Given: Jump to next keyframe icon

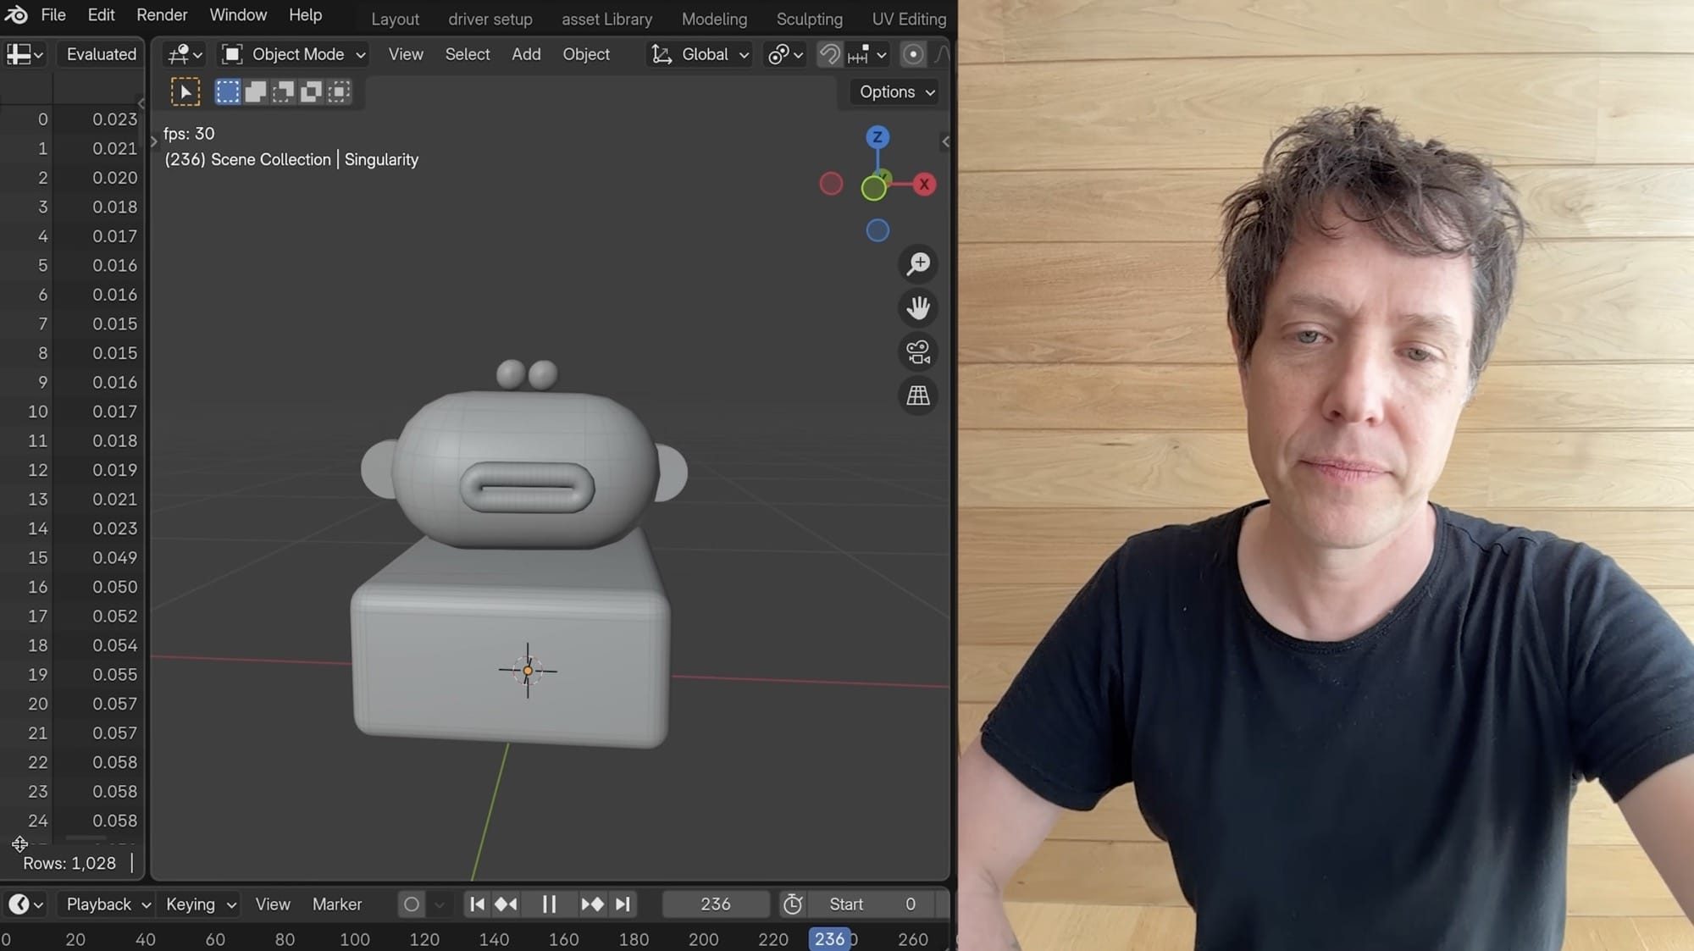Looking at the screenshot, I should point(592,904).
